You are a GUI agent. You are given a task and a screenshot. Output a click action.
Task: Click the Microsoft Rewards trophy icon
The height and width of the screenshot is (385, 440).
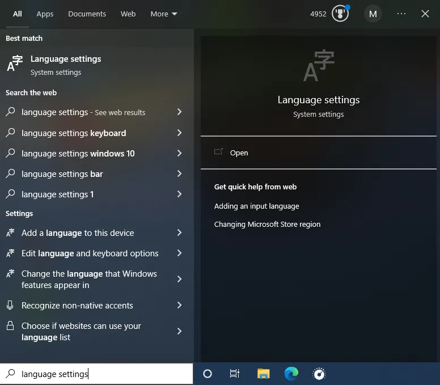pyautogui.click(x=340, y=14)
